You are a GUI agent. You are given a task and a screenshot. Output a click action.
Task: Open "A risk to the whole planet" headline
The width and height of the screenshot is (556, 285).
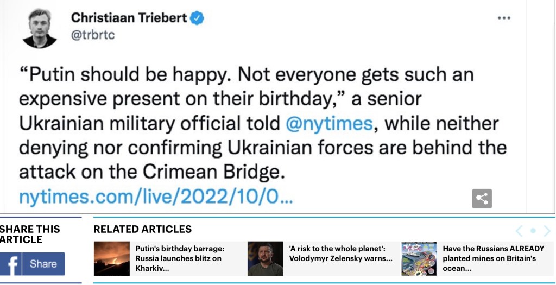point(340,254)
